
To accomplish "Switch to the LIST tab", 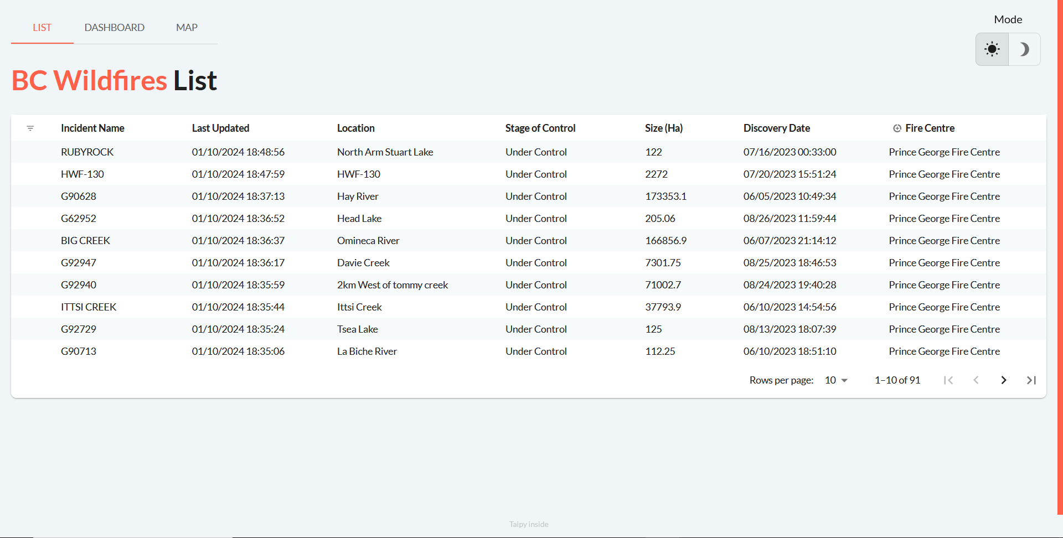I will (x=42, y=28).
